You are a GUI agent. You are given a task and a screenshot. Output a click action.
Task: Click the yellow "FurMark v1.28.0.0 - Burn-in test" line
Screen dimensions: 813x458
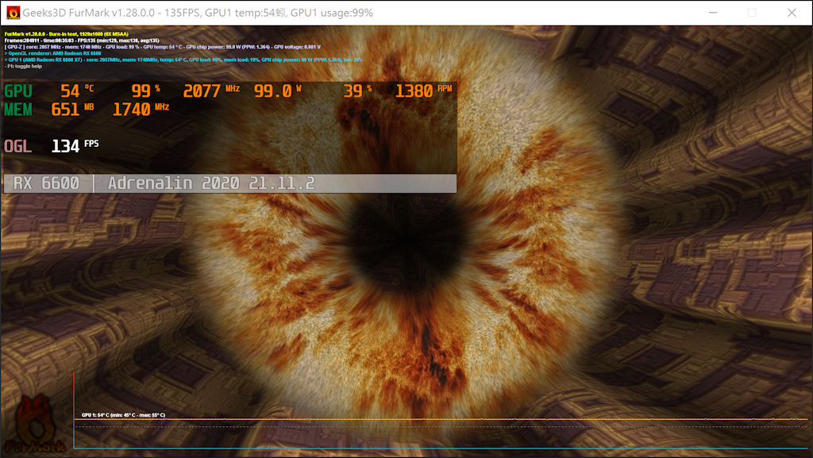tap(67, 34)
